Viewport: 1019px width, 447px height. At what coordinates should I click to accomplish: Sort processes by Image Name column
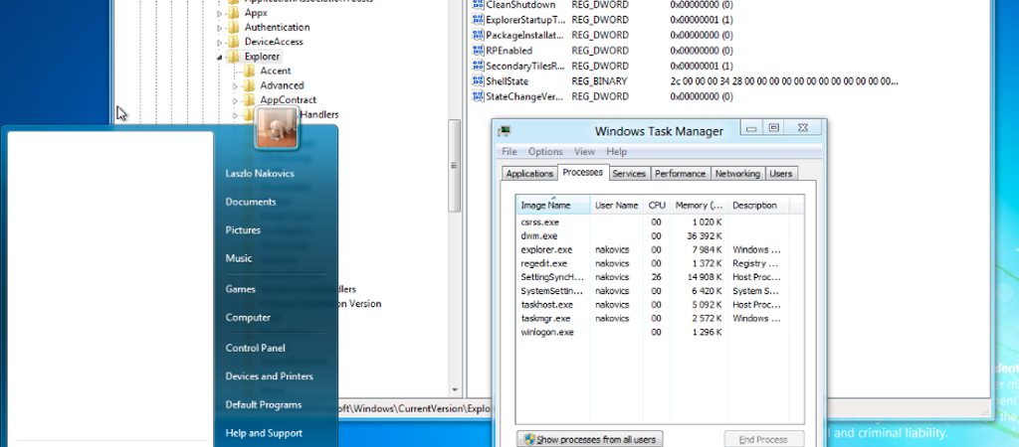[553, 205]
